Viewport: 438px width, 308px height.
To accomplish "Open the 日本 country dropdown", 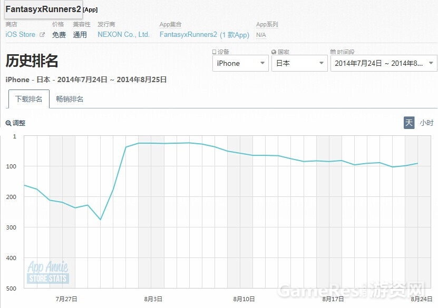I will [299, 63].
